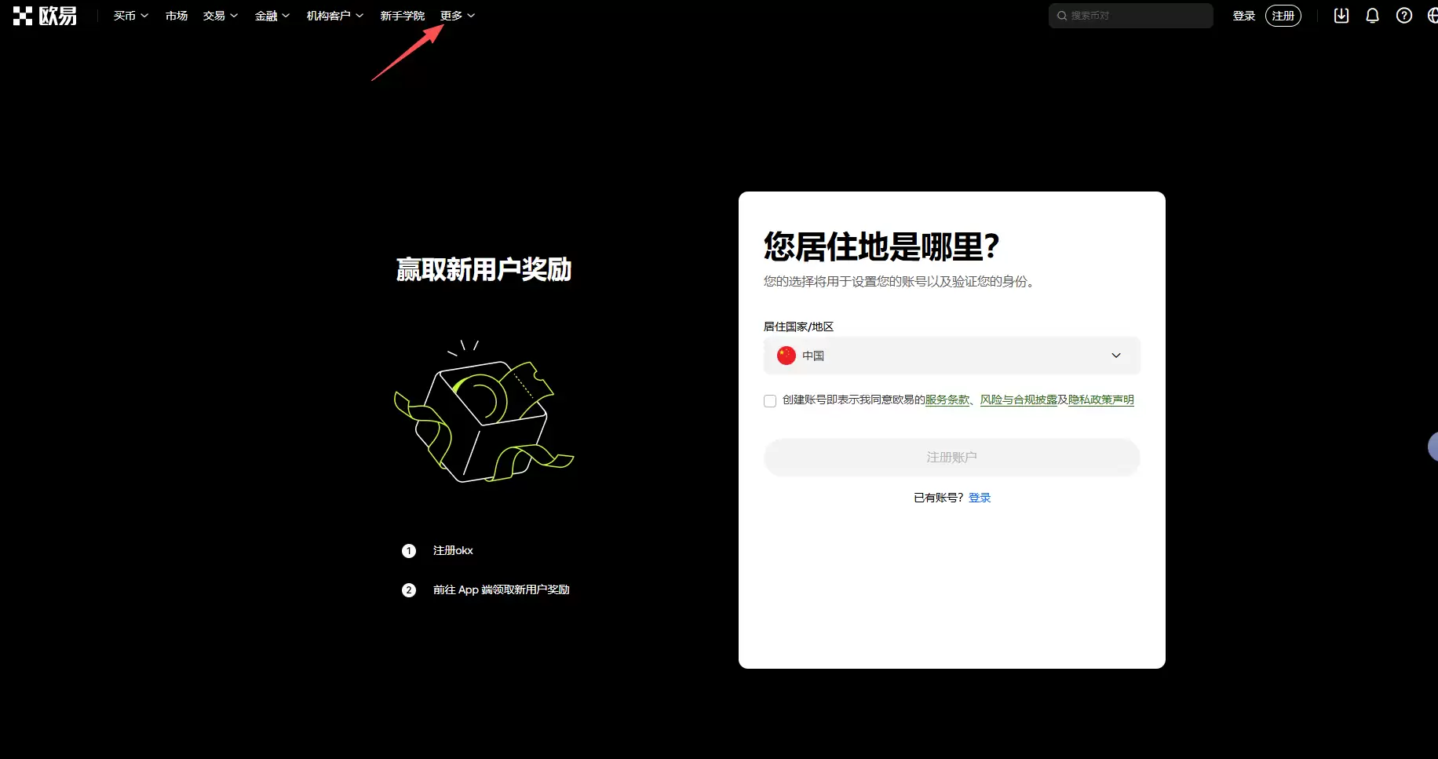Select 市场 in the navigation bar
This screenshot has height=759, width=1438.
176,15
